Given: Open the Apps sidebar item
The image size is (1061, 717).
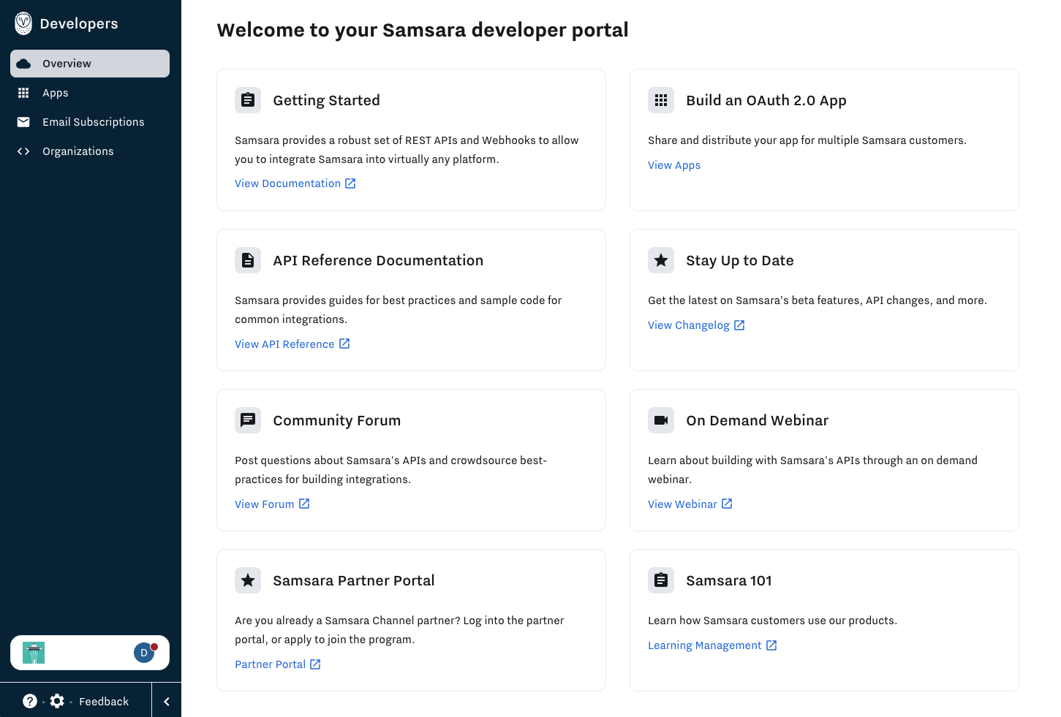Looking at the screenshot, I should (x=90, y=93).
